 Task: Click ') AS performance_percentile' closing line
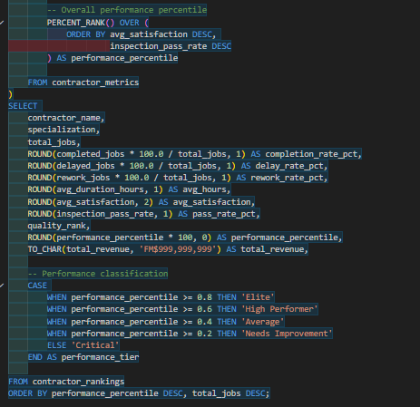(x=112, y=58)
